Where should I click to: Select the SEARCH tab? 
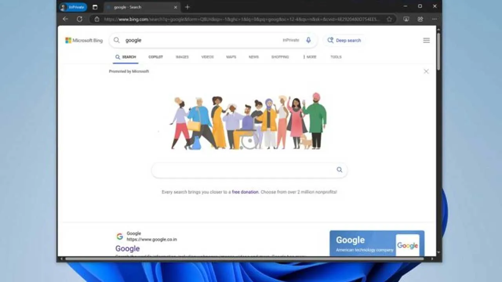tap(125, 57)
